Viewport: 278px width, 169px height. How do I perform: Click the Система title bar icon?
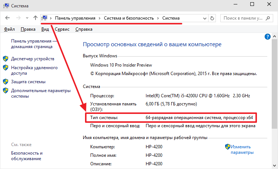coord(6,6)
